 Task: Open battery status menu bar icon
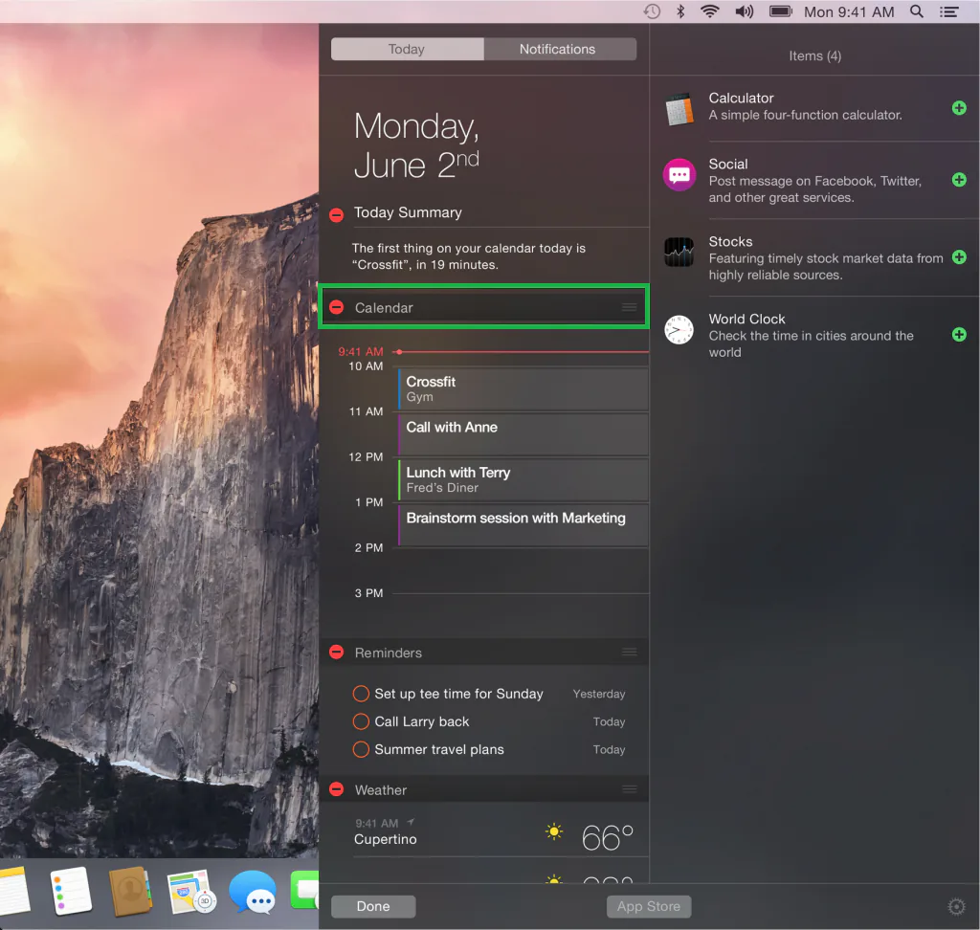[x=781, y=11]
